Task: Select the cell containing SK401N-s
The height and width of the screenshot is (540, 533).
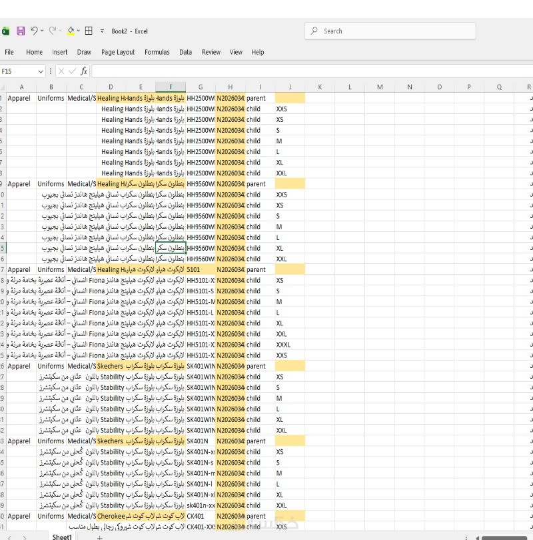Action: click(201, 463)
